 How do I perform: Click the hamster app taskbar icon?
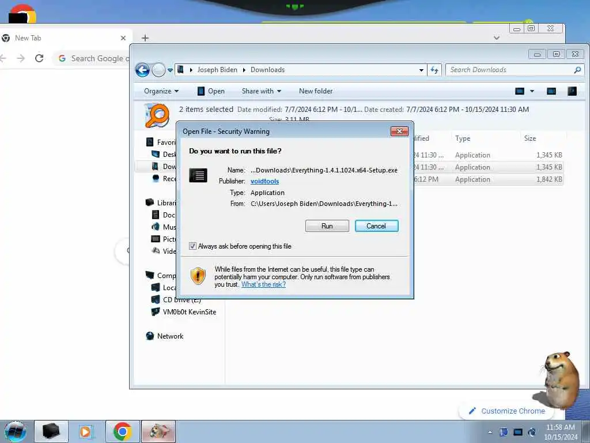click(158, 431)
